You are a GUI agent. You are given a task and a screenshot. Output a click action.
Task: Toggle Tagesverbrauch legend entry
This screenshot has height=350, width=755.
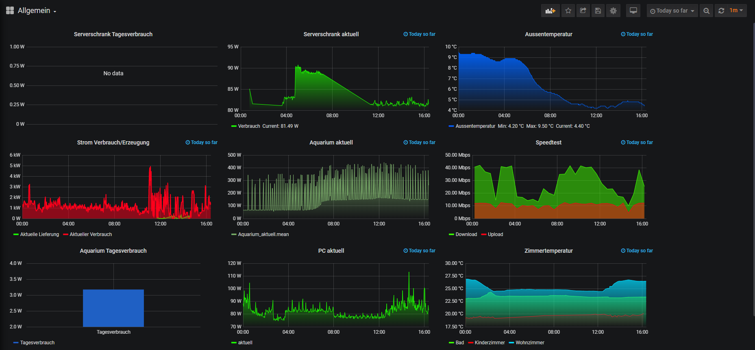click(37, 343)
